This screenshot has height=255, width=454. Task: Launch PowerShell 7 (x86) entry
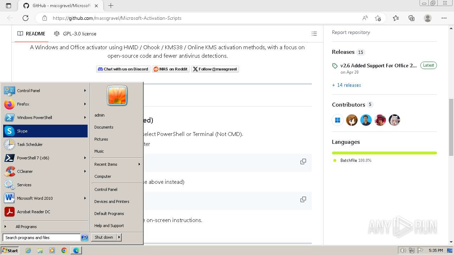(x=45, y=158)
